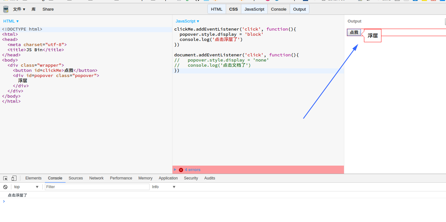Open the JavaScript panel language dropdown
Viewport: 446px width, 222px height.
tap(187, 21)
